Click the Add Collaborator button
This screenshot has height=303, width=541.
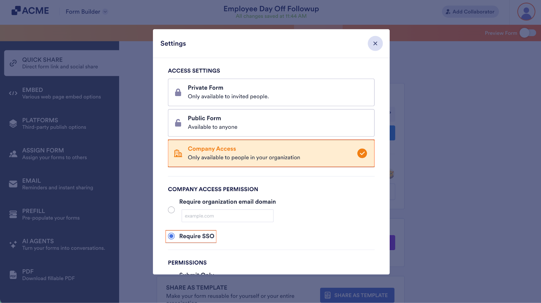[x=470, y=11]
